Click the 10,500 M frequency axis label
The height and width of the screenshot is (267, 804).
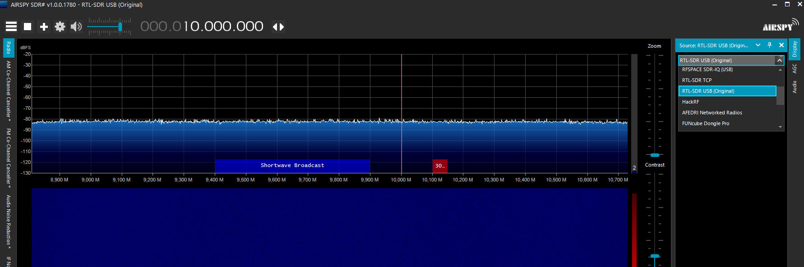[x=556, y=180]
